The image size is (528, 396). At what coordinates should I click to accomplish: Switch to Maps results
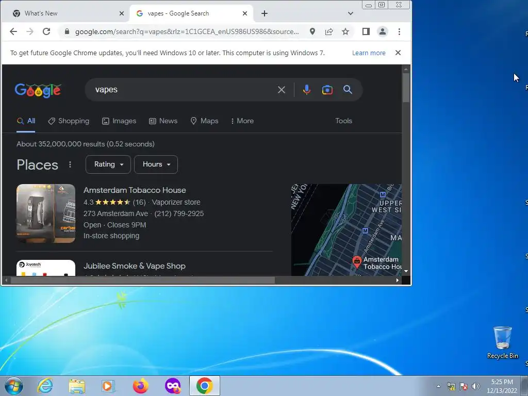pos(204,121)
